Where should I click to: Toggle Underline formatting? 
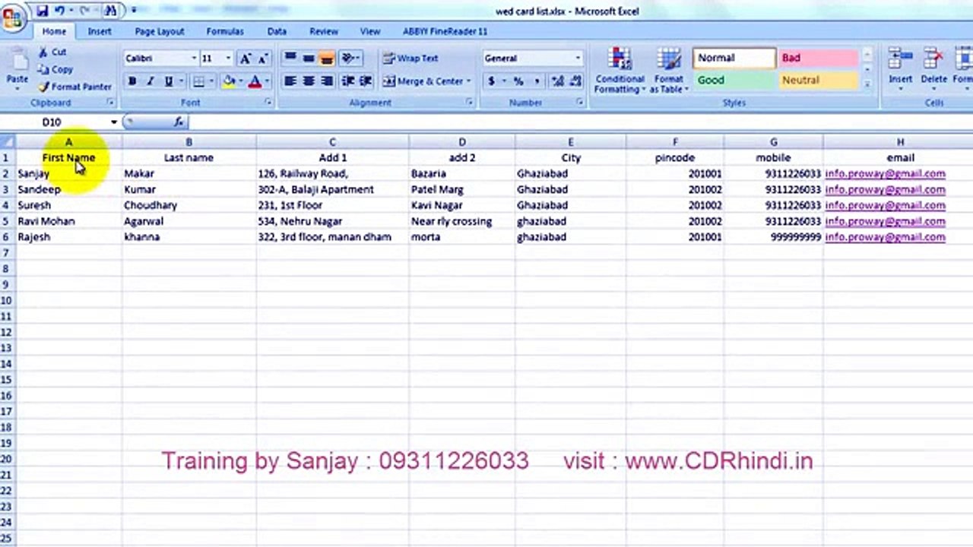pyautogui.click(x=168, y=81)
